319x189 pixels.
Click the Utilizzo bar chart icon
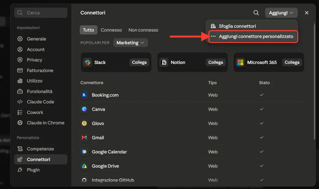point(20,81)
